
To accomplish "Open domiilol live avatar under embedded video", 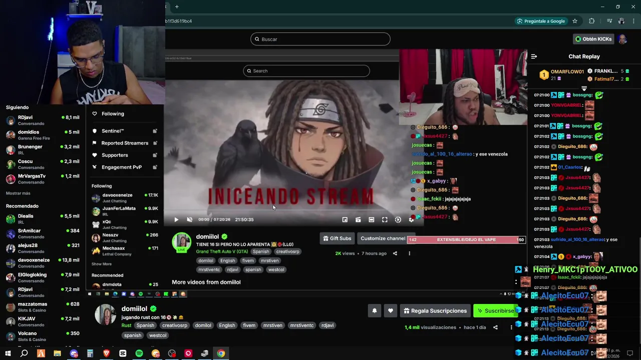I will coord(181,242).
